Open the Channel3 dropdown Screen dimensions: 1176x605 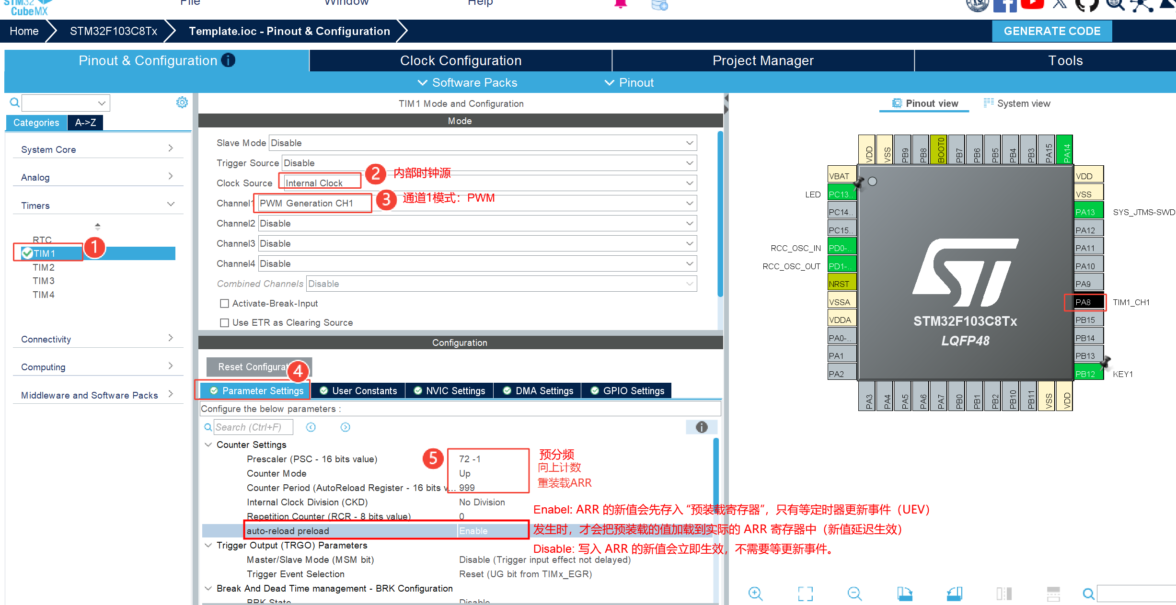tap(477, 243)
